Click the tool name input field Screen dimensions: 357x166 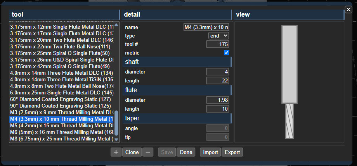click(206, 27)
